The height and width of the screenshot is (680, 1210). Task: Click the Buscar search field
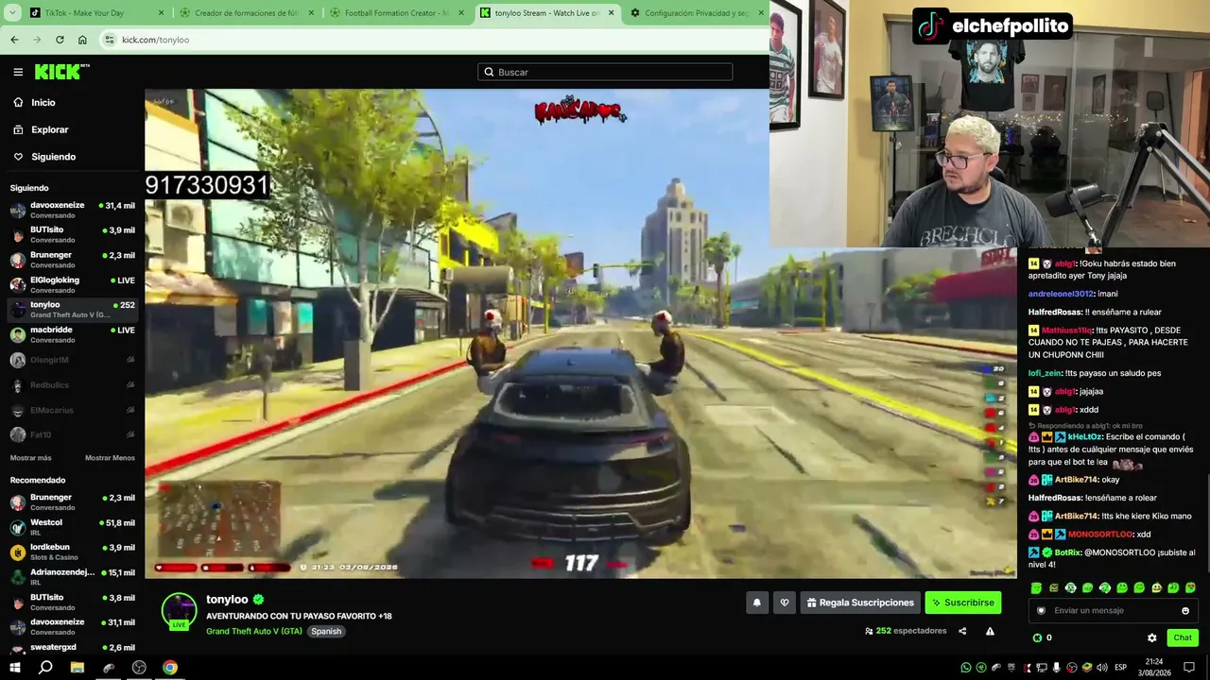tap(605, 72)
